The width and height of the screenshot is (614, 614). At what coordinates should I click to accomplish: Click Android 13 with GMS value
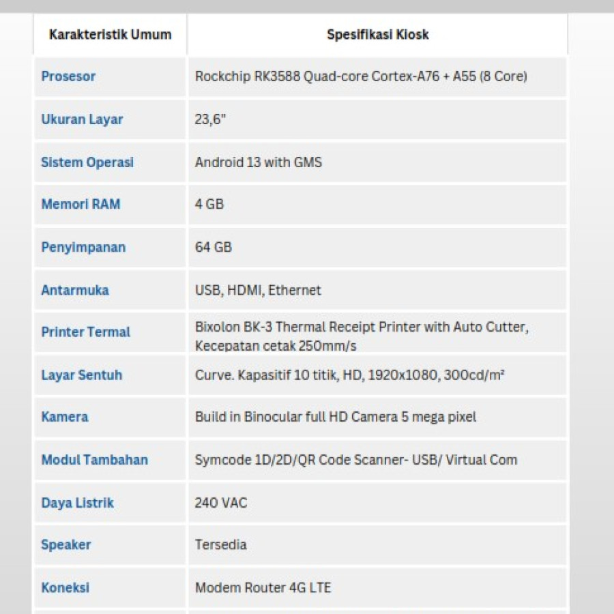[259, 162]
